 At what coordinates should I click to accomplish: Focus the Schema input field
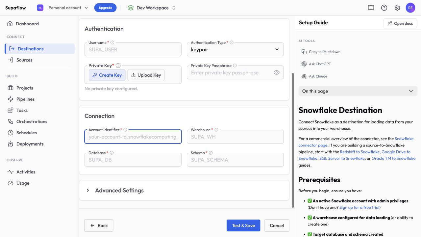235,160
